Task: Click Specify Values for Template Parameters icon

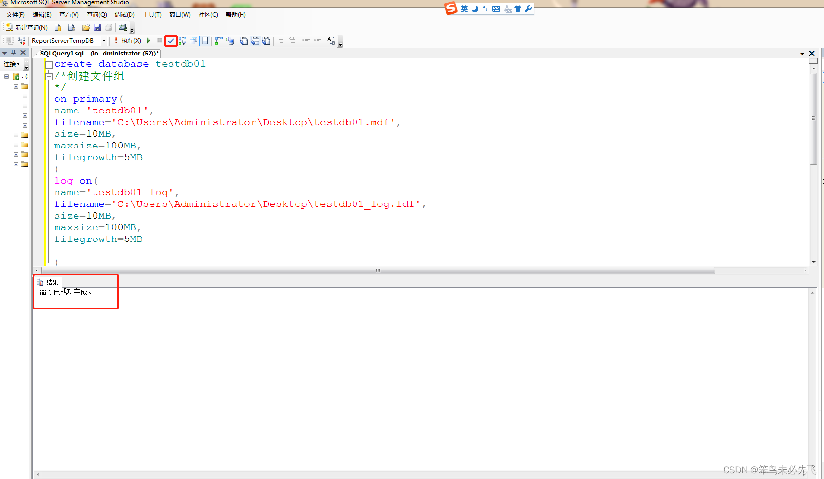Action: pyautogui.click(x=331, y=41)
